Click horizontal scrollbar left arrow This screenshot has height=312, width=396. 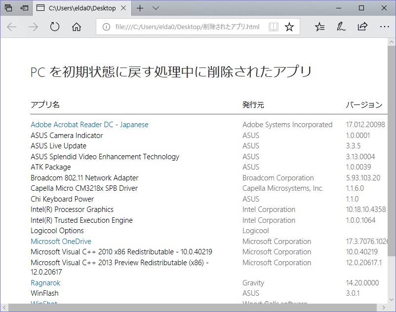(4, 308)
